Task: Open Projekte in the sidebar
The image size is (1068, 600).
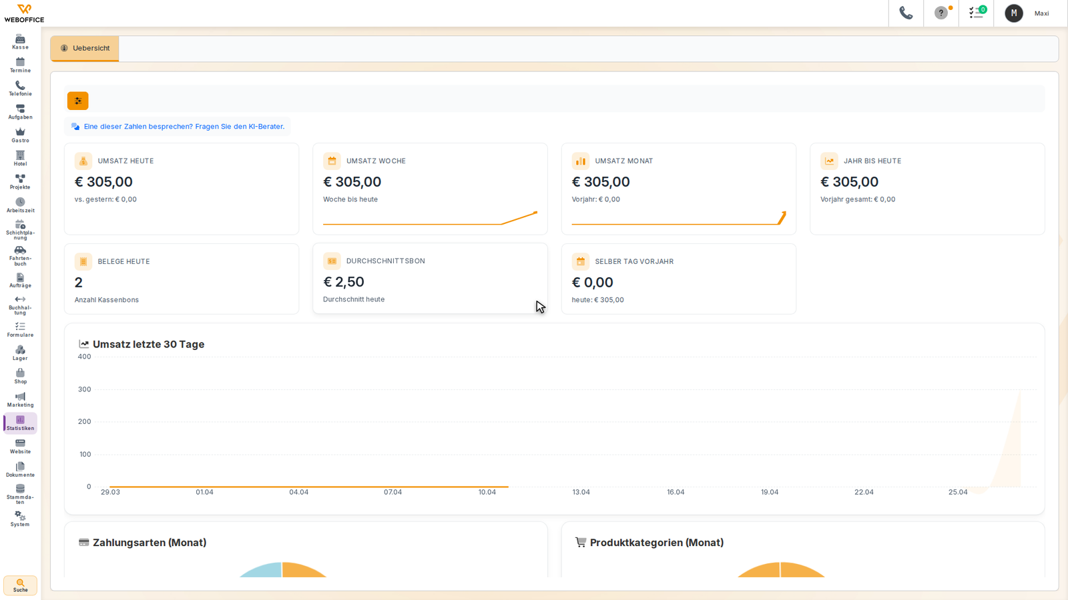Action: tap(20, 182)
